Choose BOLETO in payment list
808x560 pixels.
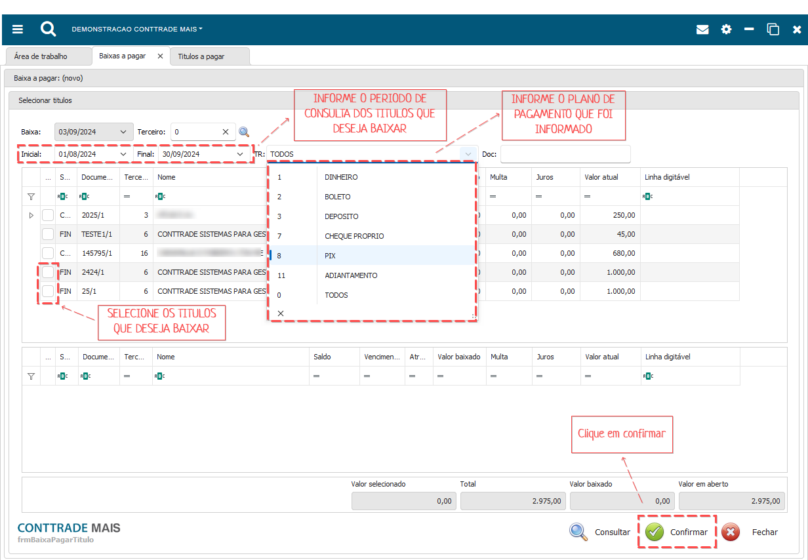tap(373, 197)
